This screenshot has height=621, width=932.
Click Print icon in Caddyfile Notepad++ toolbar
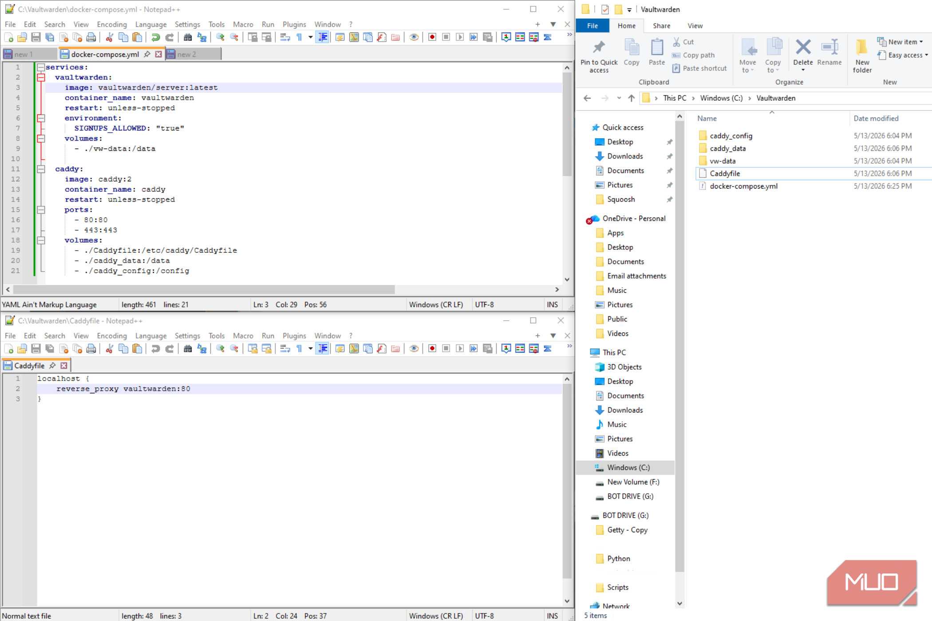click(x=91, y=349)
